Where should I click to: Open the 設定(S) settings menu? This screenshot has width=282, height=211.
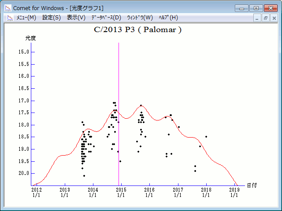click(x=52, y=18)
